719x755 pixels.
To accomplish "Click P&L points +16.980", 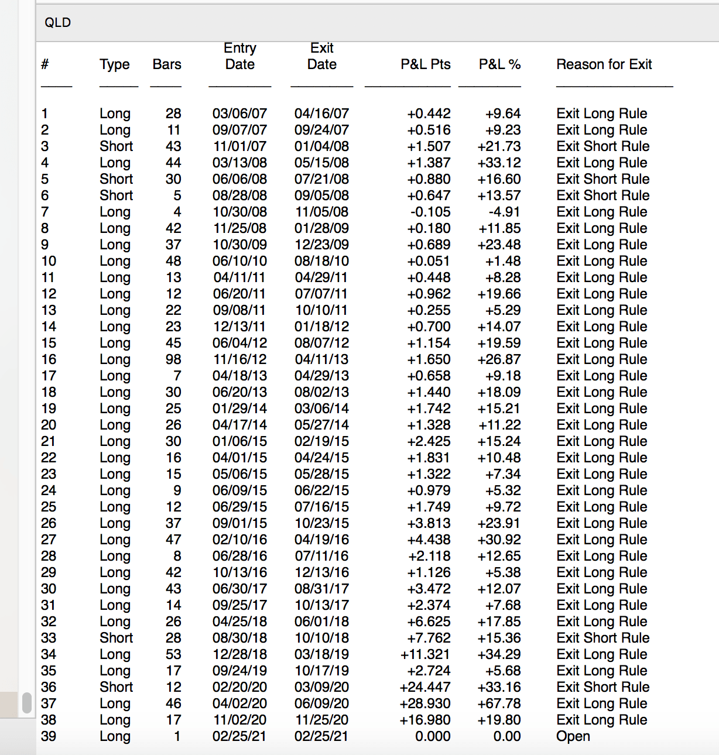I will coord(425,720).
